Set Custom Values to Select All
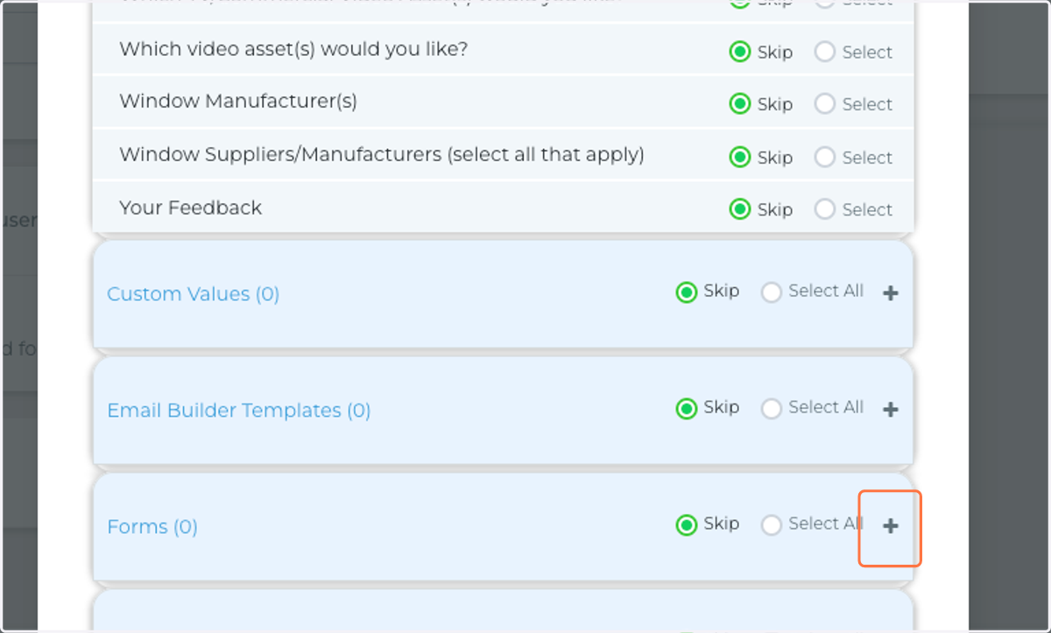This screenshot has width=1051, height=633. tap(772, 292)
